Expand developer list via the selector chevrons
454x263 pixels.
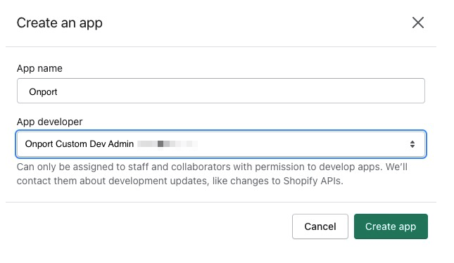(412, 144)
